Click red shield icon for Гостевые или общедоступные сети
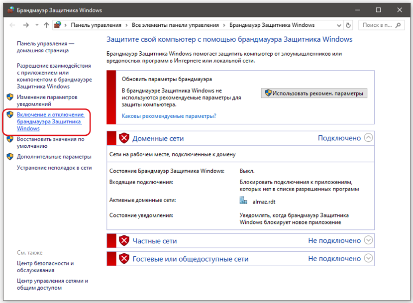413x303 pixels. tap(124, 259)
